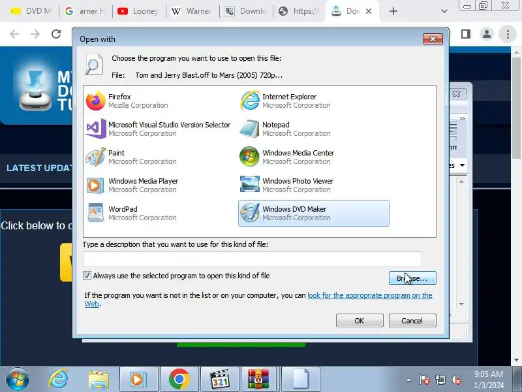Toggle the Chrome side panel button
The height and width of the screenshot is (392, 522).
click(x=466, y=34)
